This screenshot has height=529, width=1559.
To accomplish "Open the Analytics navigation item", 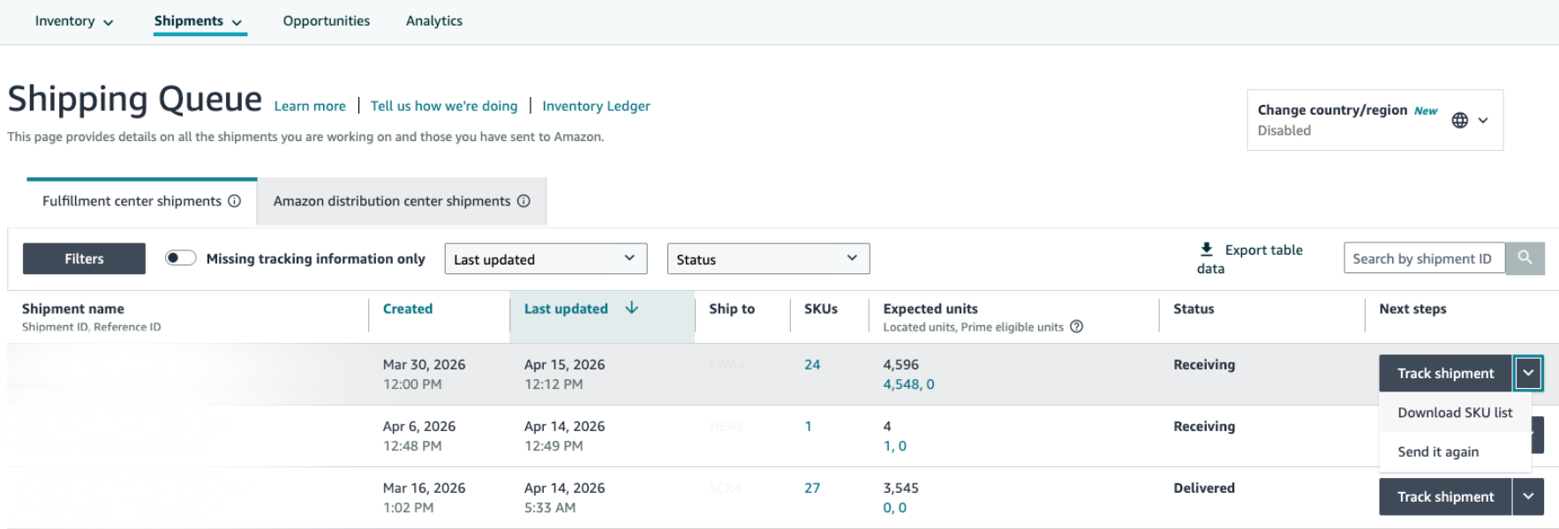I will pyautogui.click(x=433, y=21).
